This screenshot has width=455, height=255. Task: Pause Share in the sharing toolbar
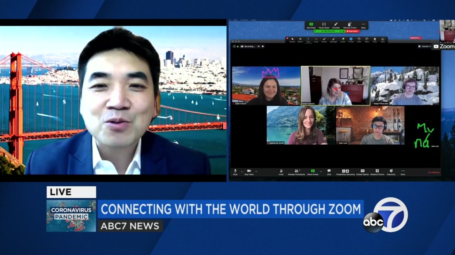[x=324, y=25]
